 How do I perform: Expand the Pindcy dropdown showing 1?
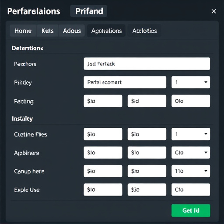pyautogui.click(x=191, y=82)
